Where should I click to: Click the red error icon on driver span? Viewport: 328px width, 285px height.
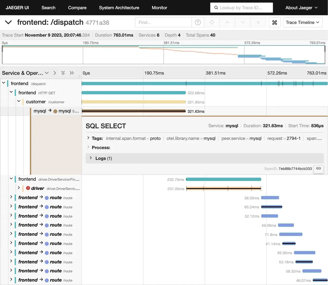(28, 188)
